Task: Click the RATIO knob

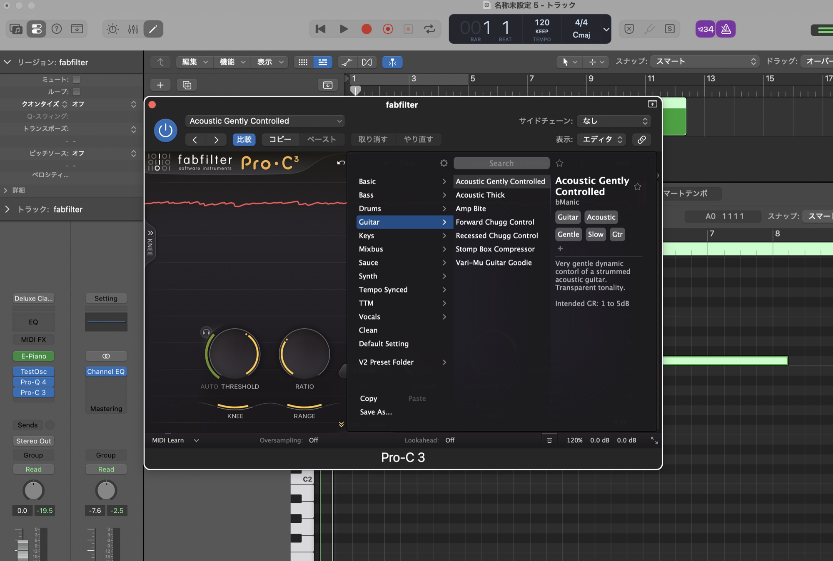Action: (x=304, y=354)
